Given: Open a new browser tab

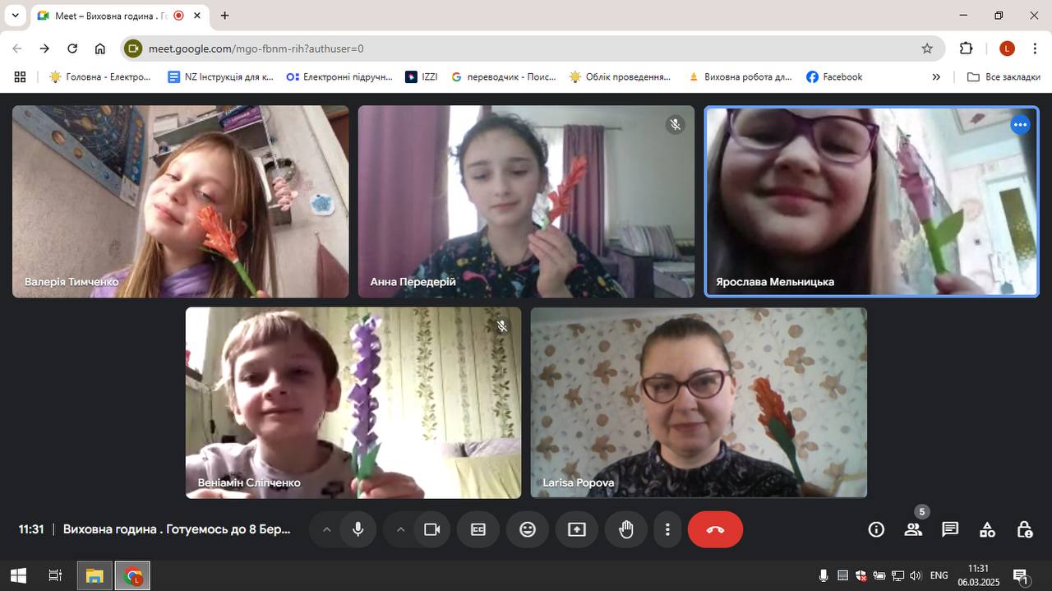Looking at the screenshot, I should coord(224,16).
